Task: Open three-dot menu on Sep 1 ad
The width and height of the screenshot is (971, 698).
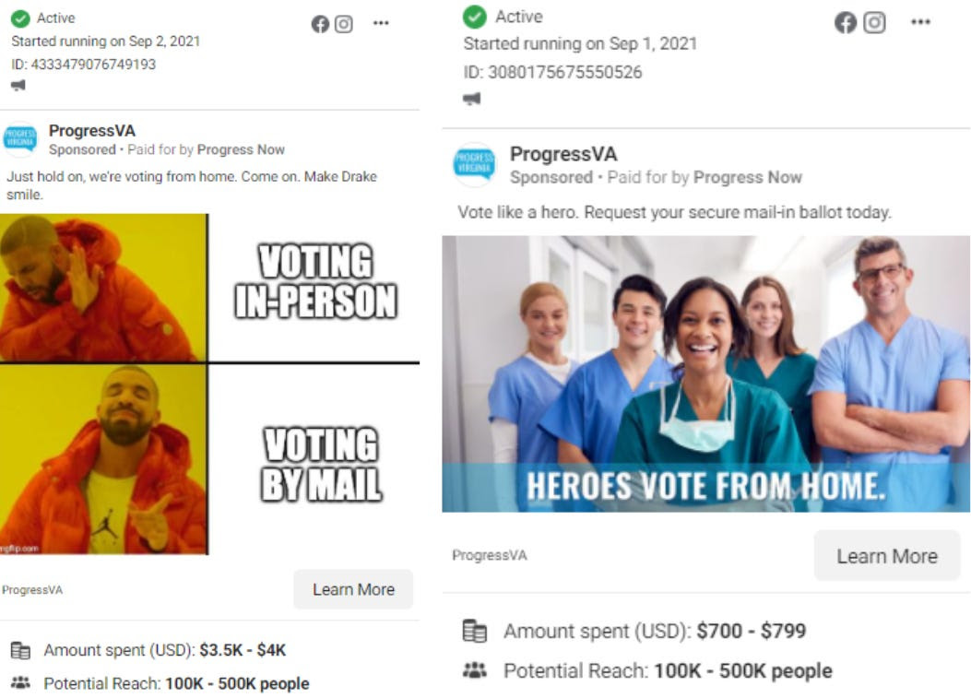Action: [921, 22]
